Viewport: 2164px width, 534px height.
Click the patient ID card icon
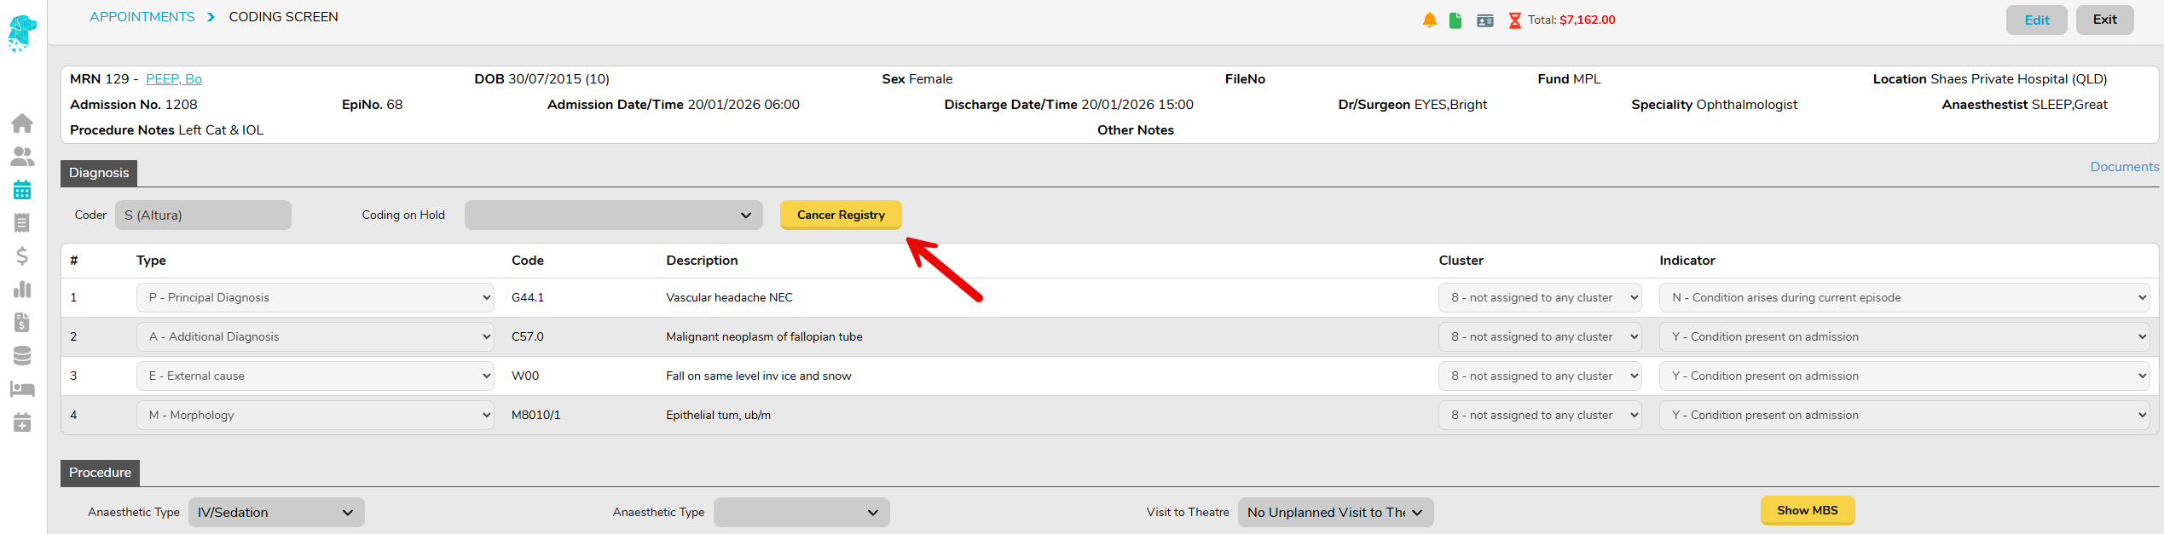[1485, 20]
